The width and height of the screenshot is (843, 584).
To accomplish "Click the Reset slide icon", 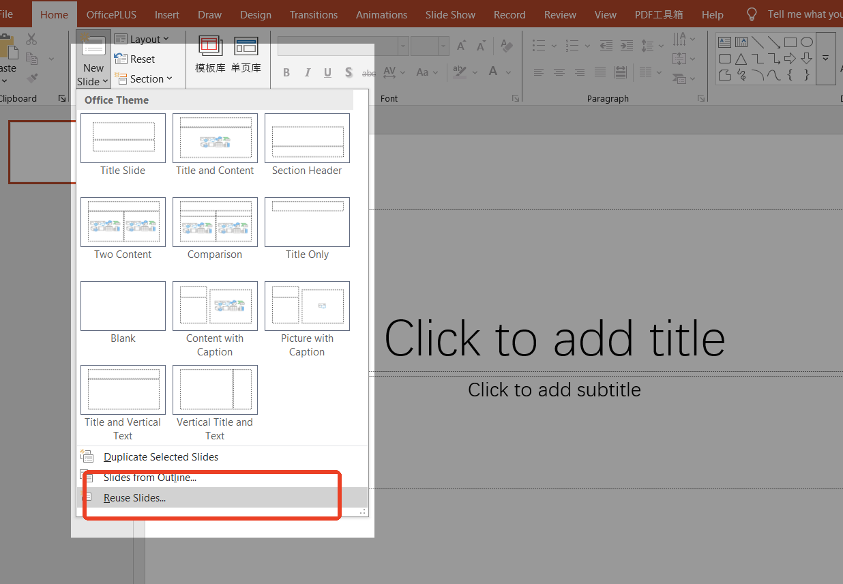I will (x=121, y=59).
